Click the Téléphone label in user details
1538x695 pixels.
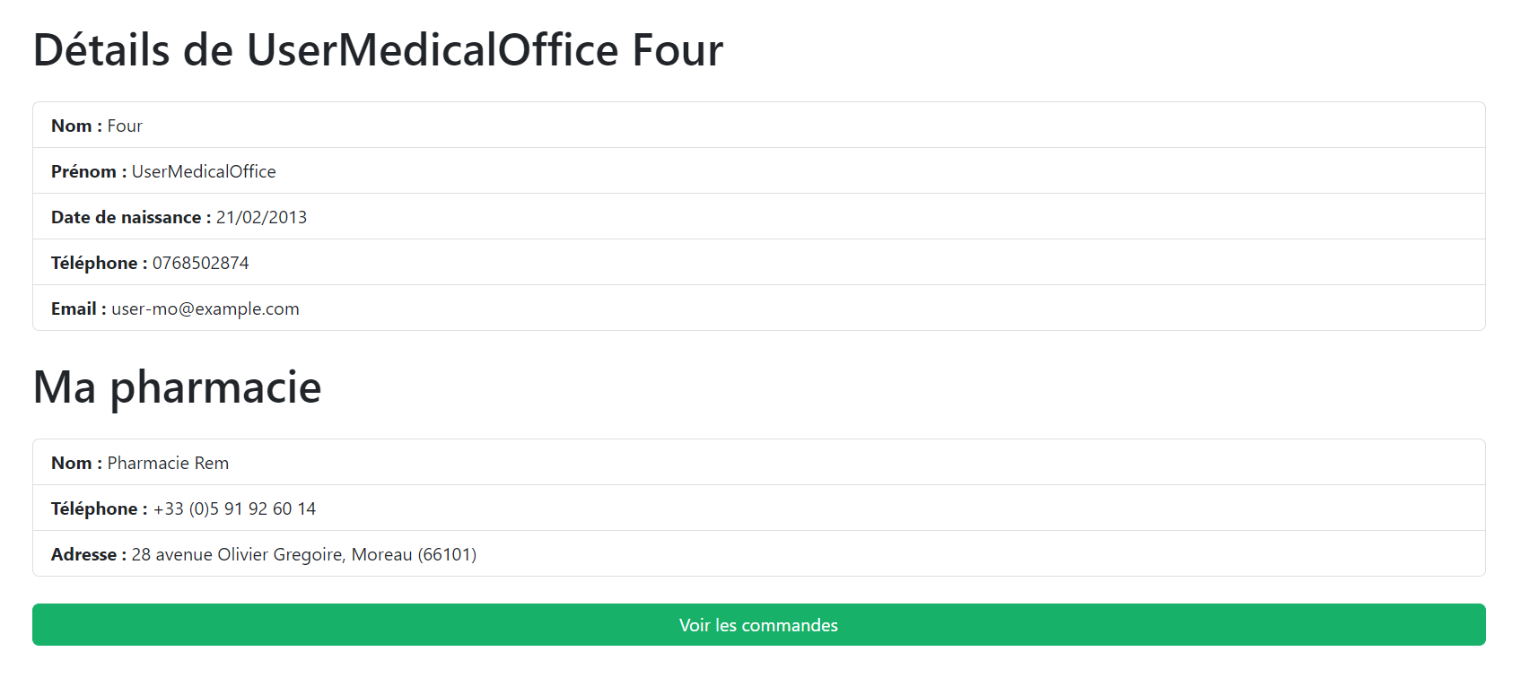click(x=94, y=263)
